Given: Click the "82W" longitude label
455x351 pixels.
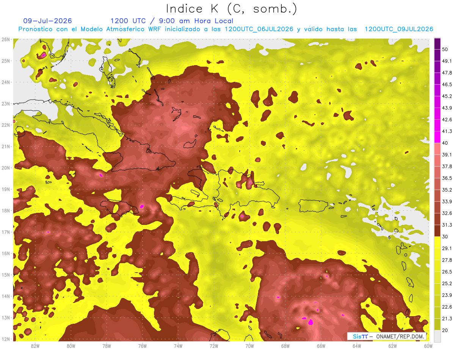Looking at the screenshot, I should (x=35, y=346).
